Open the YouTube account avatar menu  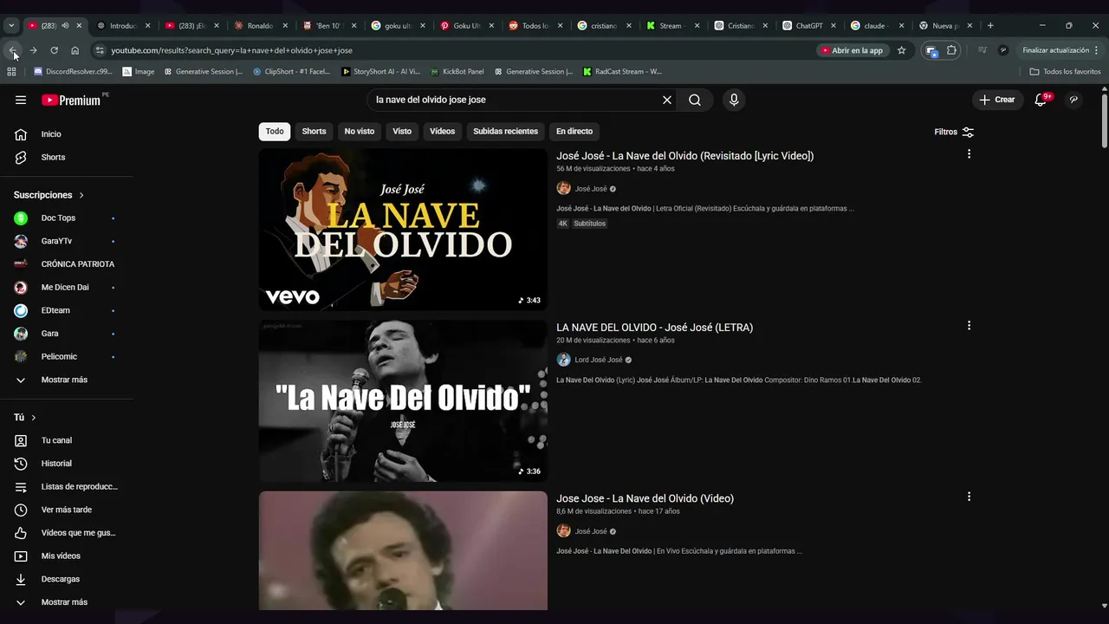[x=1073, y=100]
